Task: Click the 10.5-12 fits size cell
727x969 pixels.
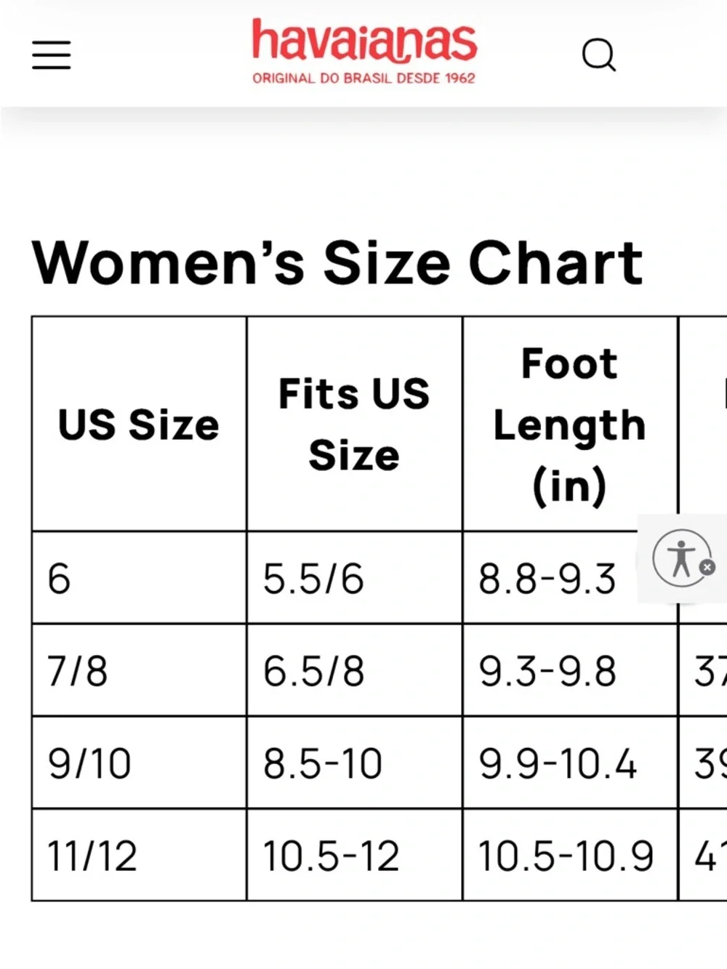Action: tap(354, 855)
